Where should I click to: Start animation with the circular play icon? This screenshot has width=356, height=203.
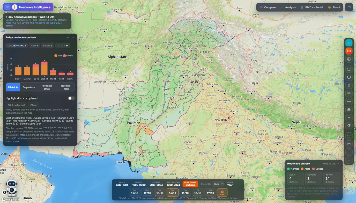tap(349, 59)
